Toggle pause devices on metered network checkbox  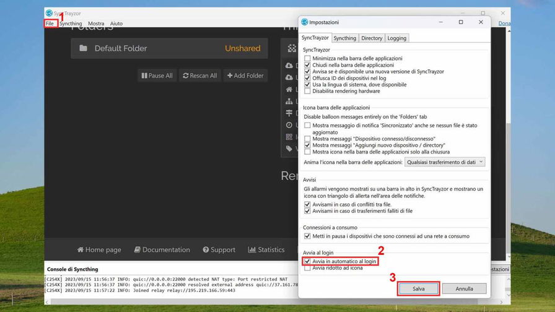pyautogui.click(x=307, y=236)
